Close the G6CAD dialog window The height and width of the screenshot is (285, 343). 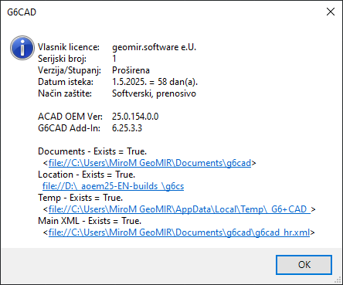click(x=331, y=12)
